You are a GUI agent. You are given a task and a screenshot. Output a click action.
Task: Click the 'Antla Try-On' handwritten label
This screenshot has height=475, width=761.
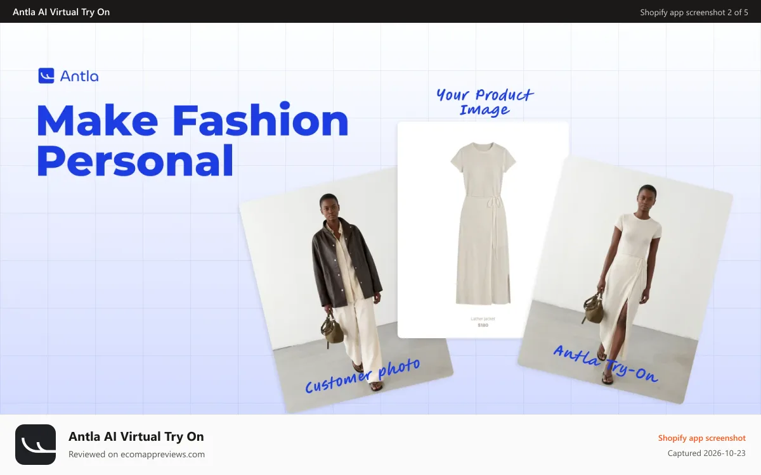tap(606, 363)
